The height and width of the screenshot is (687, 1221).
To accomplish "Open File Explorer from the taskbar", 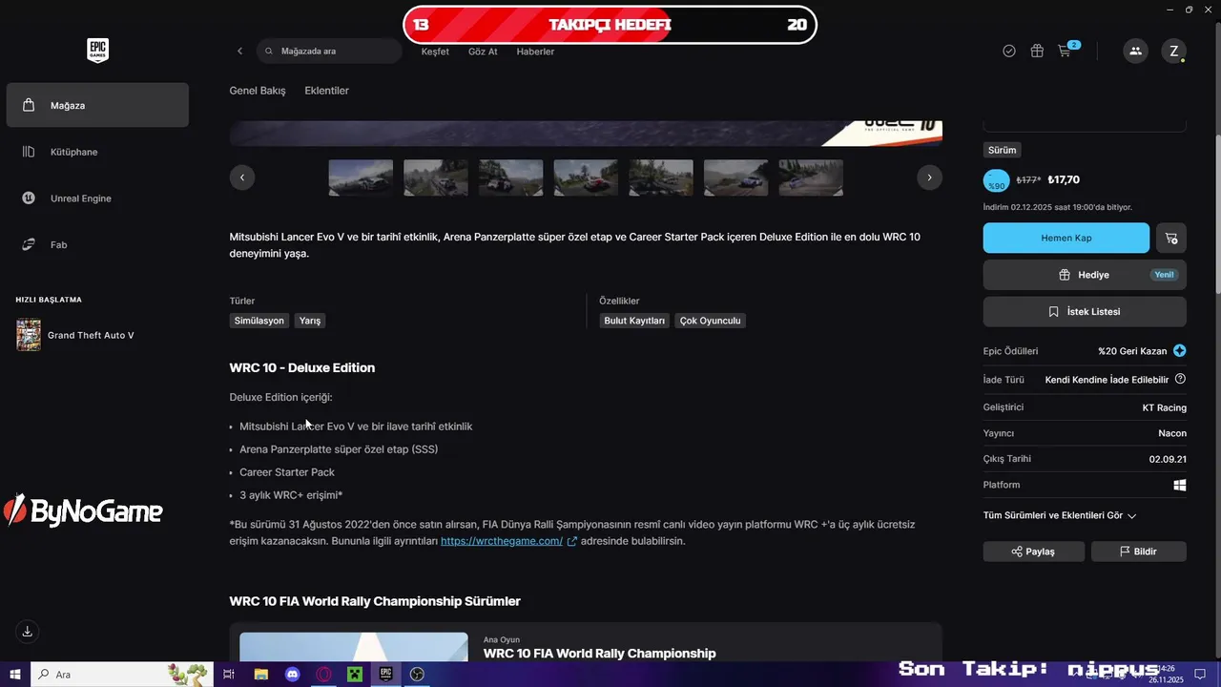I will point(260,675).
